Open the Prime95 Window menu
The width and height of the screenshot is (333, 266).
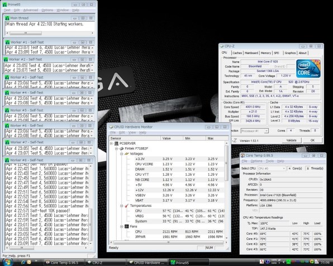pos(63,10)
